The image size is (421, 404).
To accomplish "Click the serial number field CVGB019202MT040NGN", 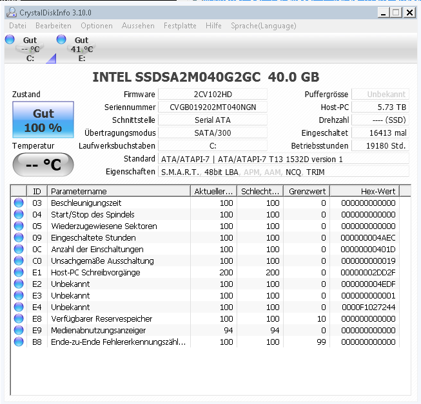I will tap(213, 107).
